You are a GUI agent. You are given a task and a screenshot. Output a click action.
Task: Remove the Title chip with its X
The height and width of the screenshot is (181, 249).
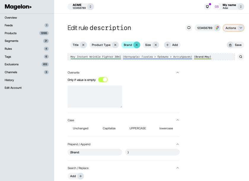pyautogui.click(x=83, y=45)
